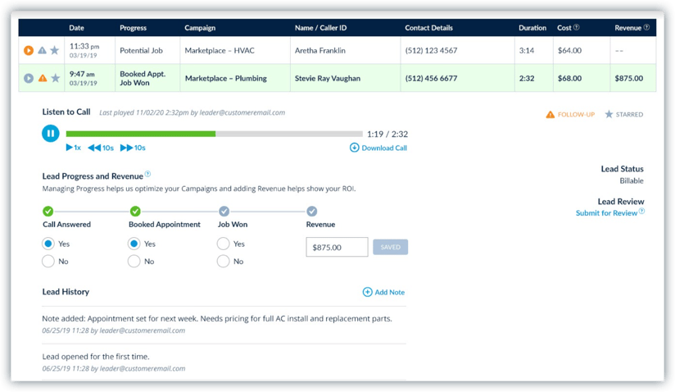Play the Aretha Franklin call recording
Viewport: 675px width, 392px height.
click(x=29, y=50)
